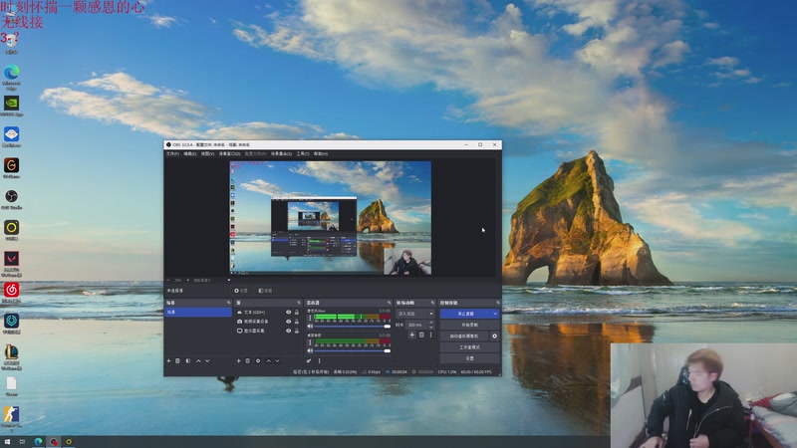Open the Edit menu in OBS
The image size is (797, 448).
(x=190, y=153)
